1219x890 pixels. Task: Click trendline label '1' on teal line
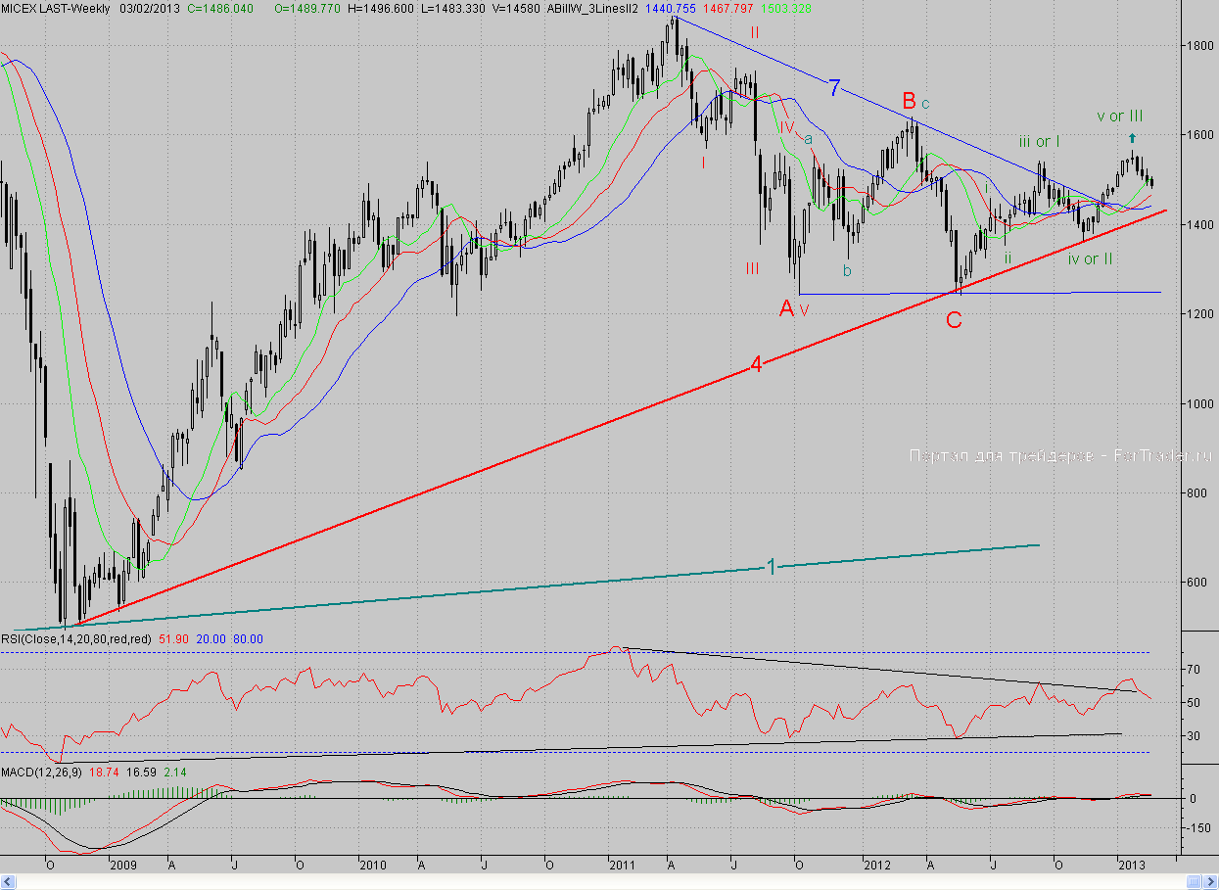coord(771,566)
